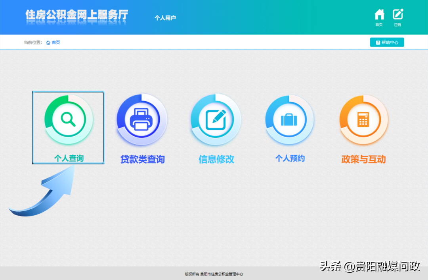The height and width of the screenshot is (280, 428).
Task: Click the 个人预约 text label
Action: (289, 158)
